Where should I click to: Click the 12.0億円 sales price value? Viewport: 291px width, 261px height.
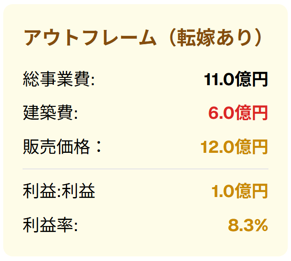[234, 147]
